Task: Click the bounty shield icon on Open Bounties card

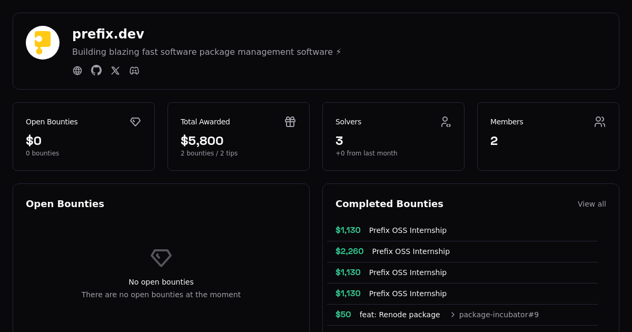Action: pos(135,122)
